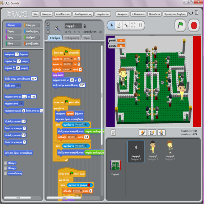Set rotation style to don't rotate
The image size is (204, 204).
click(48, 32)
